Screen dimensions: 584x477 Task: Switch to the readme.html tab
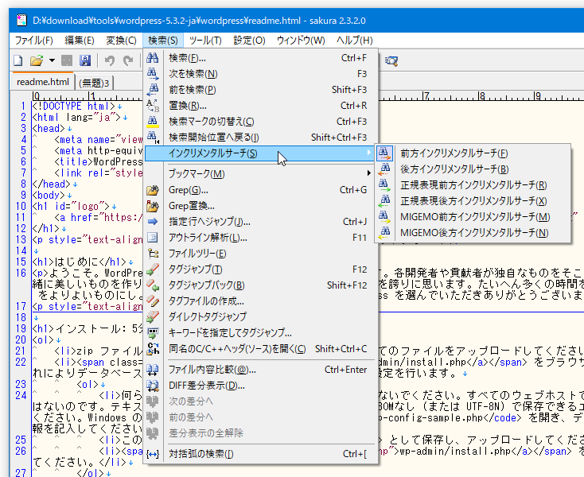(43, 82)
